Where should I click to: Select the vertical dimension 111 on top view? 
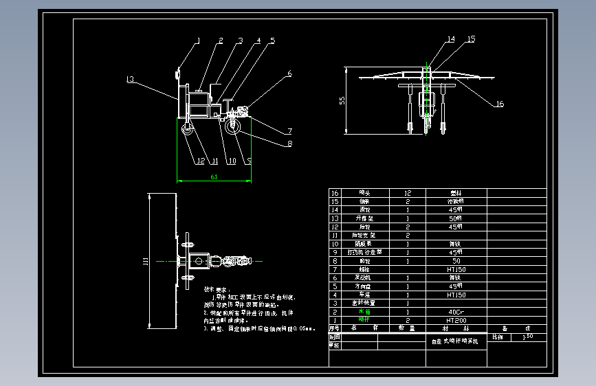coord(146,262)
